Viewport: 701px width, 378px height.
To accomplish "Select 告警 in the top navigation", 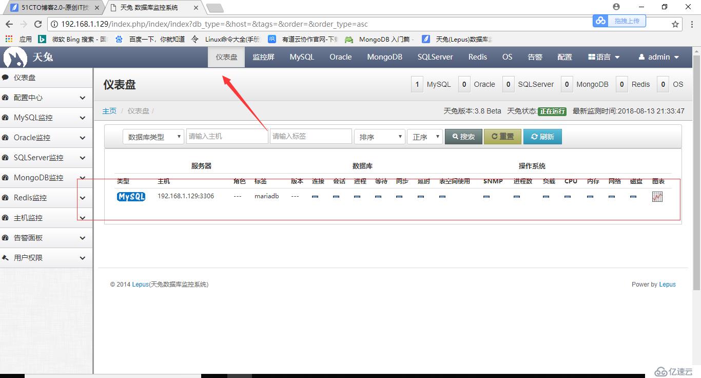I will [x=535, y=57].
